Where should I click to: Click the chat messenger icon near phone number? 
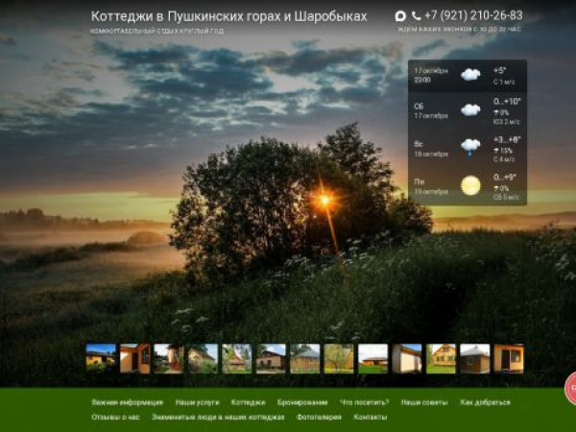click(x=400, y=15)
